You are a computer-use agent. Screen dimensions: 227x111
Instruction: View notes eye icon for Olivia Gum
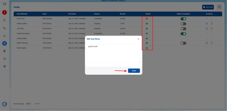click(x=147, y=19)
